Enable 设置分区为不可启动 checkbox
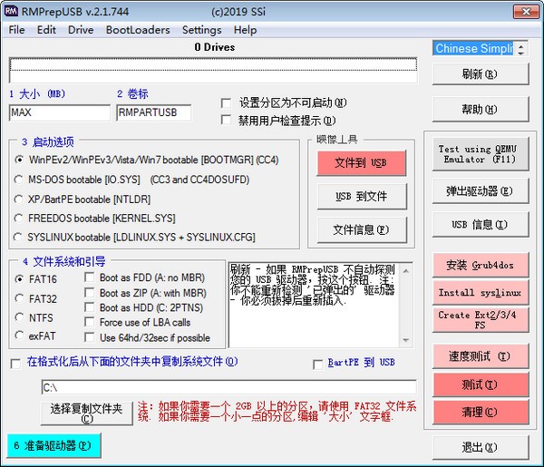This screenshot has width=544, height=467. pos(227,103)
